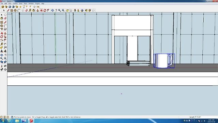Open the Photo Textures tool
Image resolution: width=218 pixels, height=123 pixels.
[78, 10]
